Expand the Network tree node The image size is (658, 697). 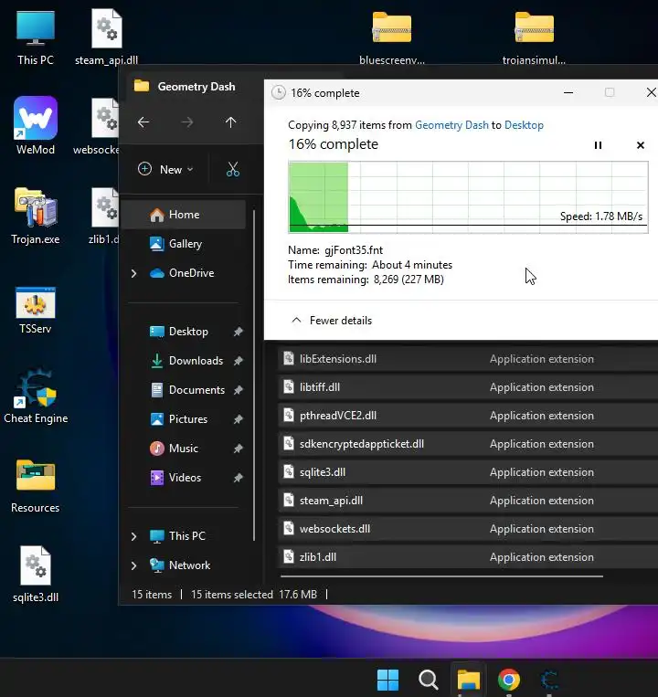pos(133,565)
